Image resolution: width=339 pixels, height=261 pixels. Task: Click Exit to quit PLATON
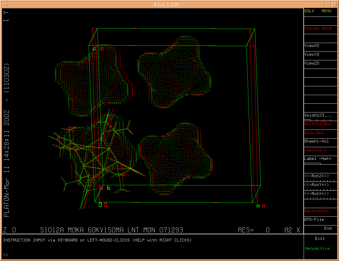pyautogui.click(x=320, y=239)
